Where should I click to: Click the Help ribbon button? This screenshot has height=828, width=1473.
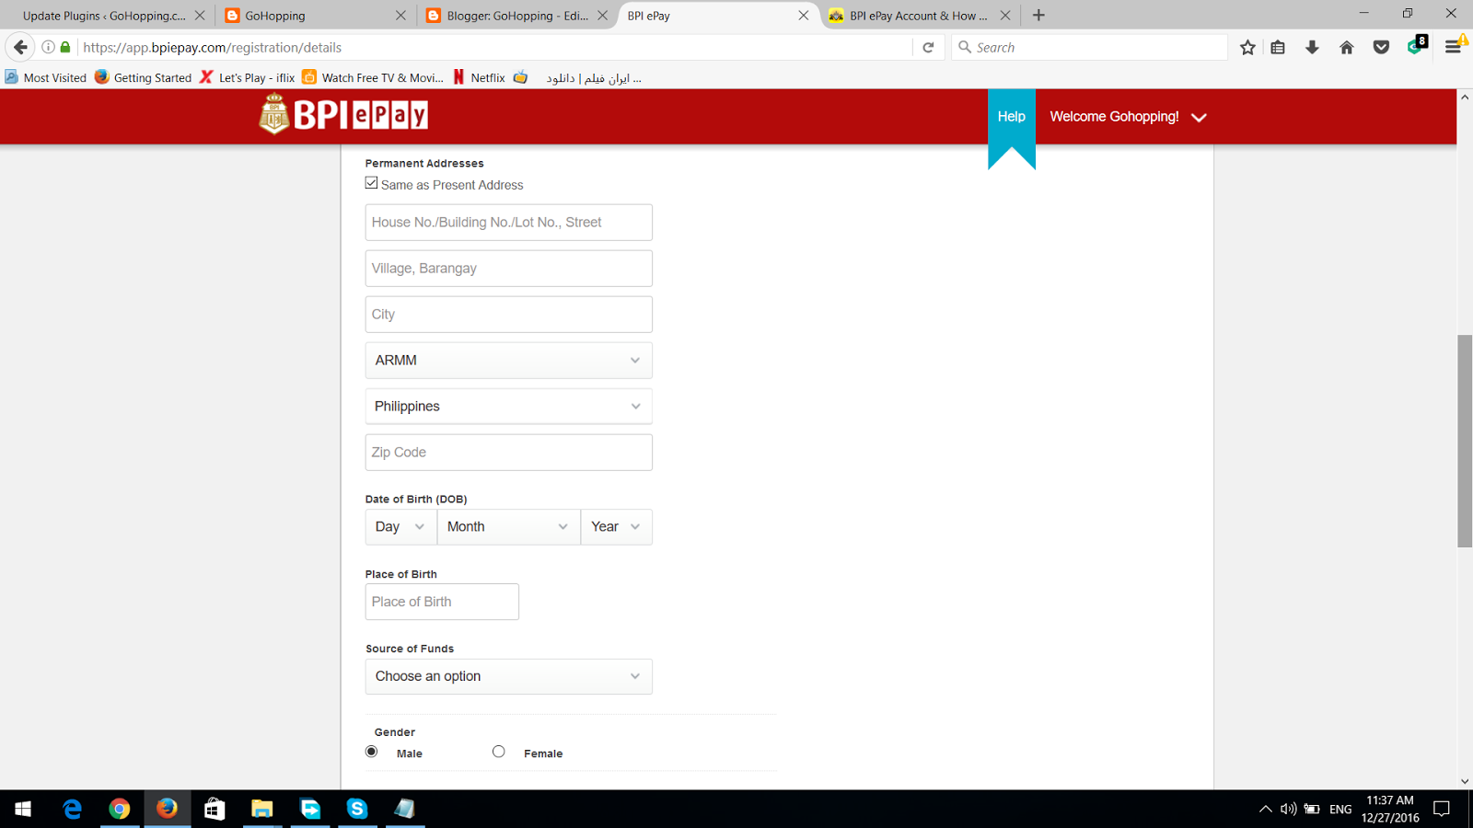[1011, 116]
